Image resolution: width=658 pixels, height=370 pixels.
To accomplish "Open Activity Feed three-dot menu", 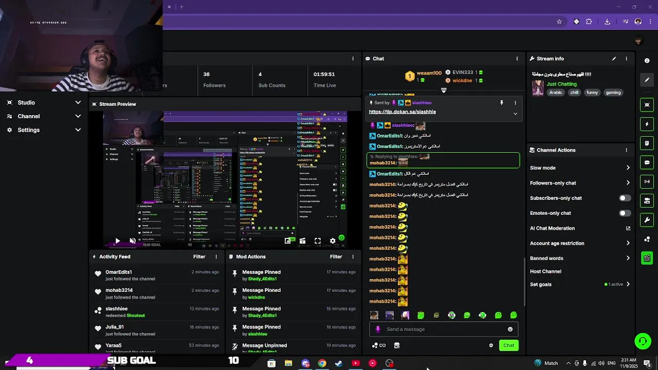I will 216,256.
